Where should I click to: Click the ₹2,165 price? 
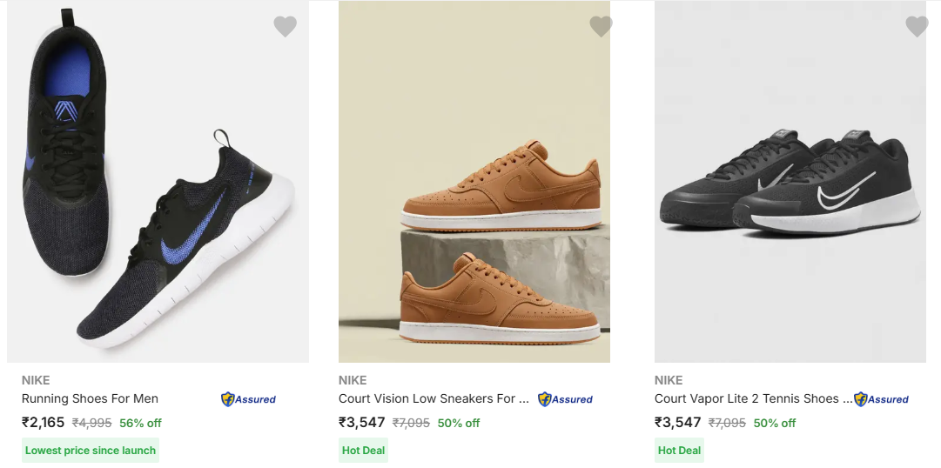pos(44,423)
